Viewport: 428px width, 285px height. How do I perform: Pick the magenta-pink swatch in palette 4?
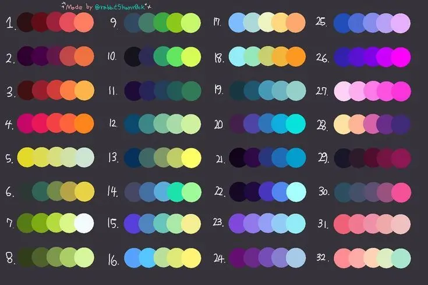(25, 124)
